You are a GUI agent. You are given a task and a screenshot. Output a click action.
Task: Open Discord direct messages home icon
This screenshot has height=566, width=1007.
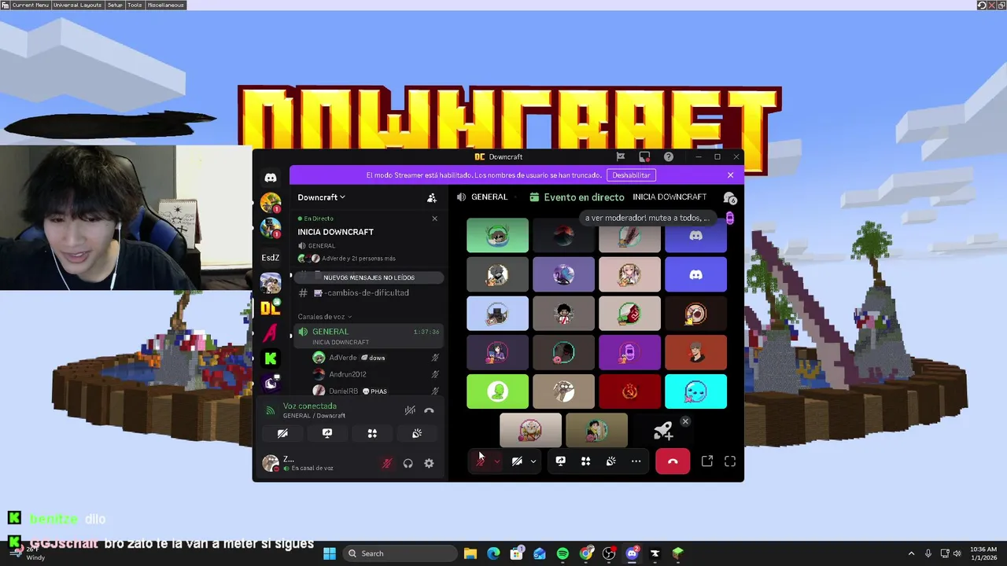[x=271, y=178]
